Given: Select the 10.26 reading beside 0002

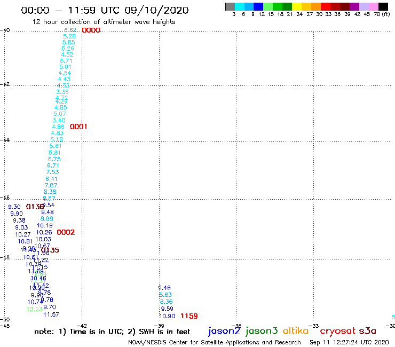Looking at the screenshot, I should [x=44, y=232].
